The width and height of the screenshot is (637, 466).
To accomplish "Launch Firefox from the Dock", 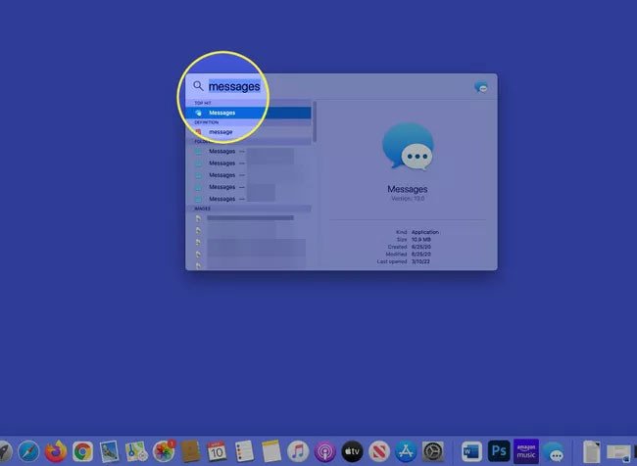I will click(56, 451).
